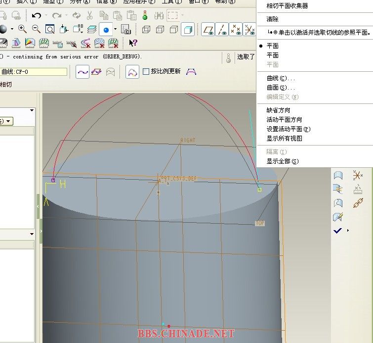Click the blue checkmark done icon
This screenshot has width=373, height=343.
338,230
